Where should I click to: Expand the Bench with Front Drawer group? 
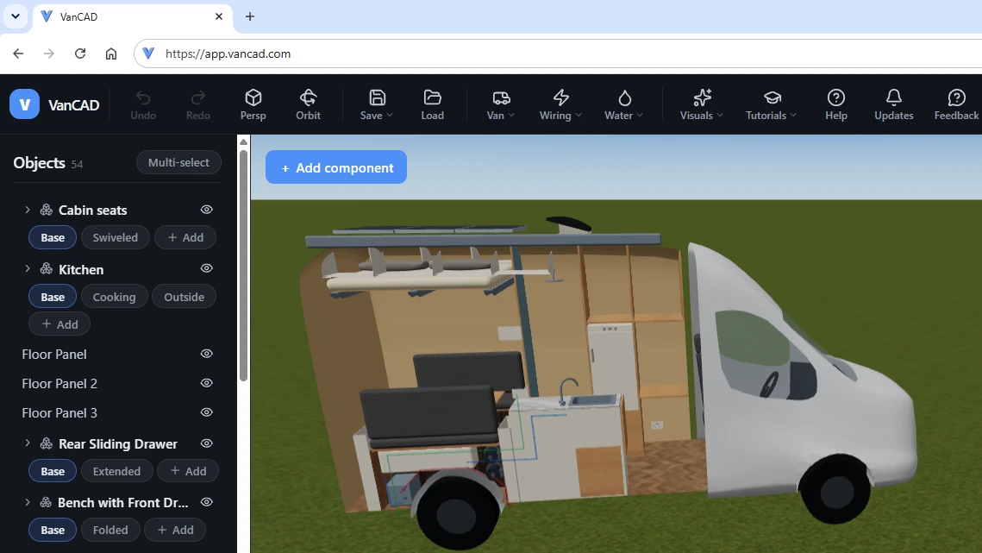[x=28, y=501]
